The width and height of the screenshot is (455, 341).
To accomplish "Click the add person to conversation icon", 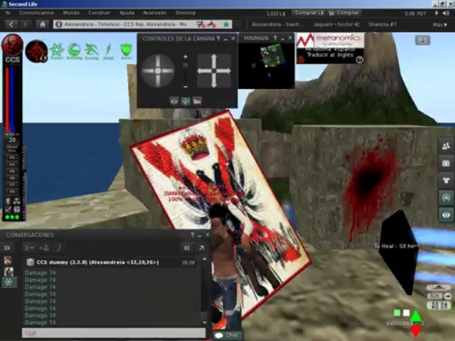I will click(44, 248).
